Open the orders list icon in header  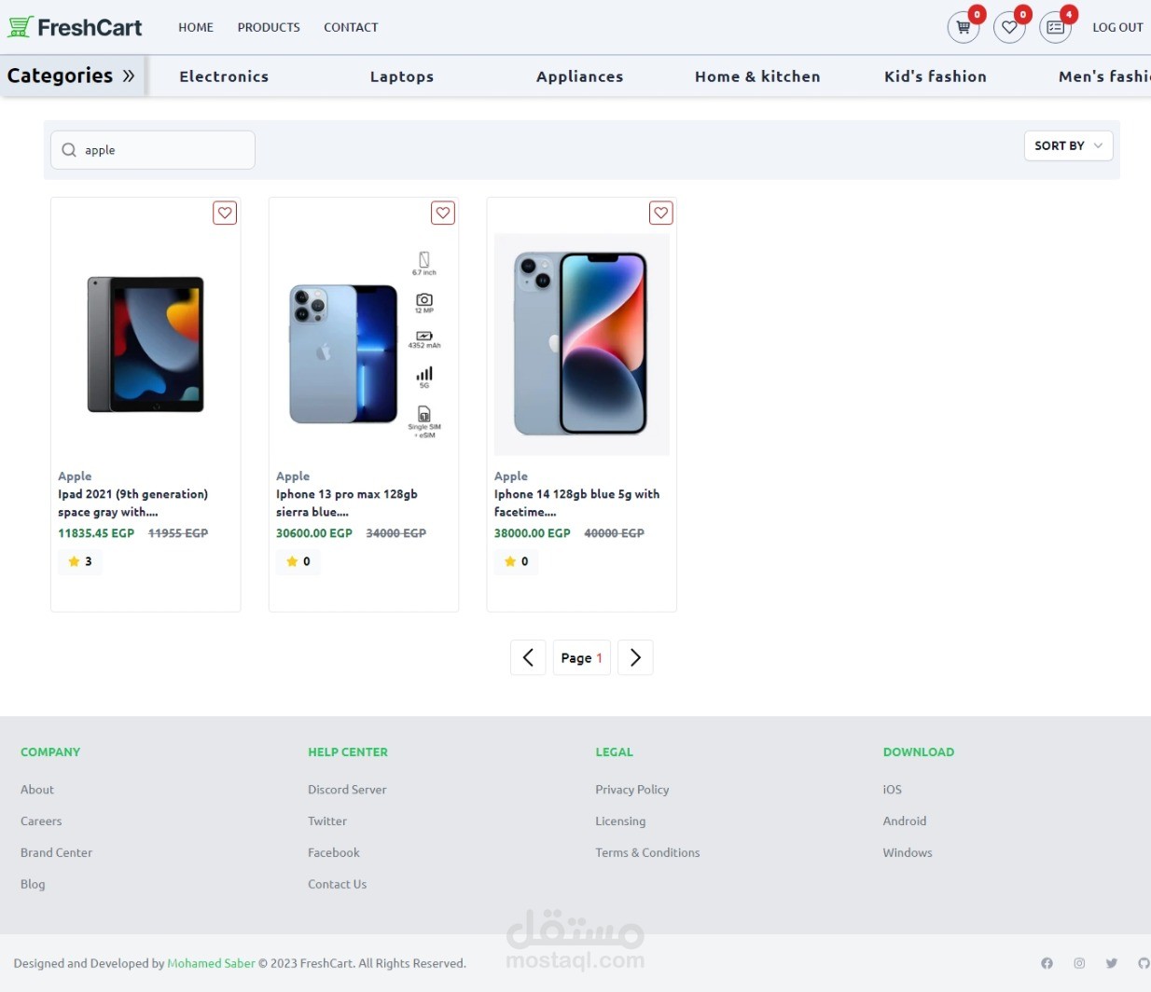[1055, 27]
